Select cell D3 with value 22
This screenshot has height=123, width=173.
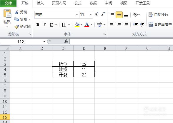pyautogui.click(x=84, y=64)
